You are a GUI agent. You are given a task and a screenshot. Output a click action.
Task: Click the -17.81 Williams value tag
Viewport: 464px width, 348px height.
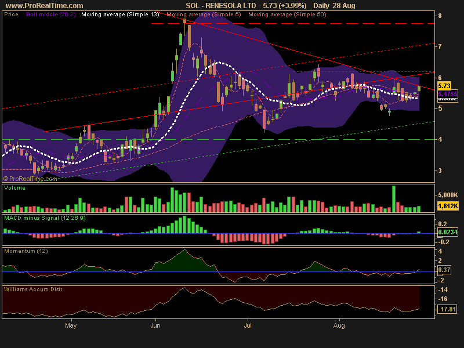pyautogui.click(x=447, y=309)
